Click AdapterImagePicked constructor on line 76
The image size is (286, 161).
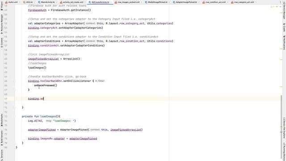pos(74,130)
